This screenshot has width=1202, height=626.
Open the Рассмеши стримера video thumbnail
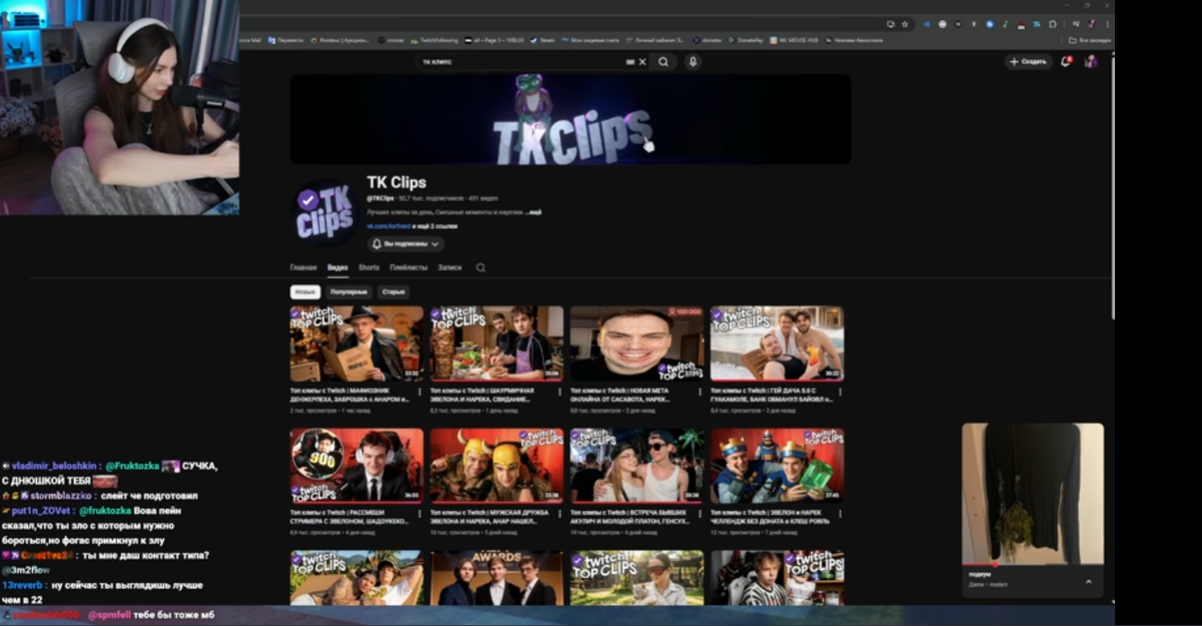pyautogui.click(x=357, y=466)
